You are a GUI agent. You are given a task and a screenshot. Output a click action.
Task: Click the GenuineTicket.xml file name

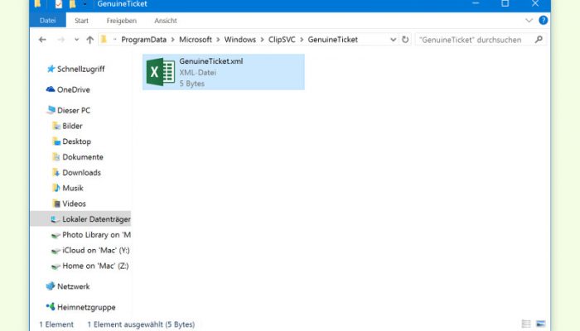[210, 61]
